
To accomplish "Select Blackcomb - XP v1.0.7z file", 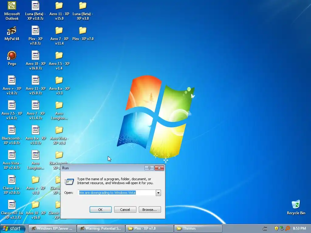I will pyautogui.click(x=12, y=135).
